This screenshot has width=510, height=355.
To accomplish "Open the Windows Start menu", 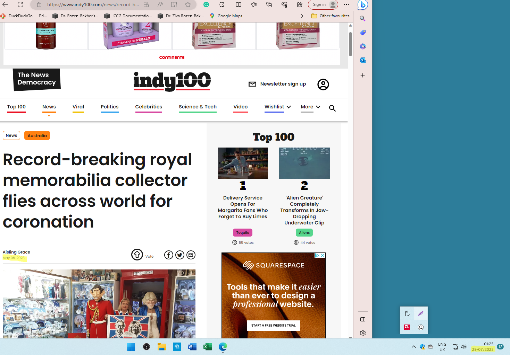I will tap(131, 347).
